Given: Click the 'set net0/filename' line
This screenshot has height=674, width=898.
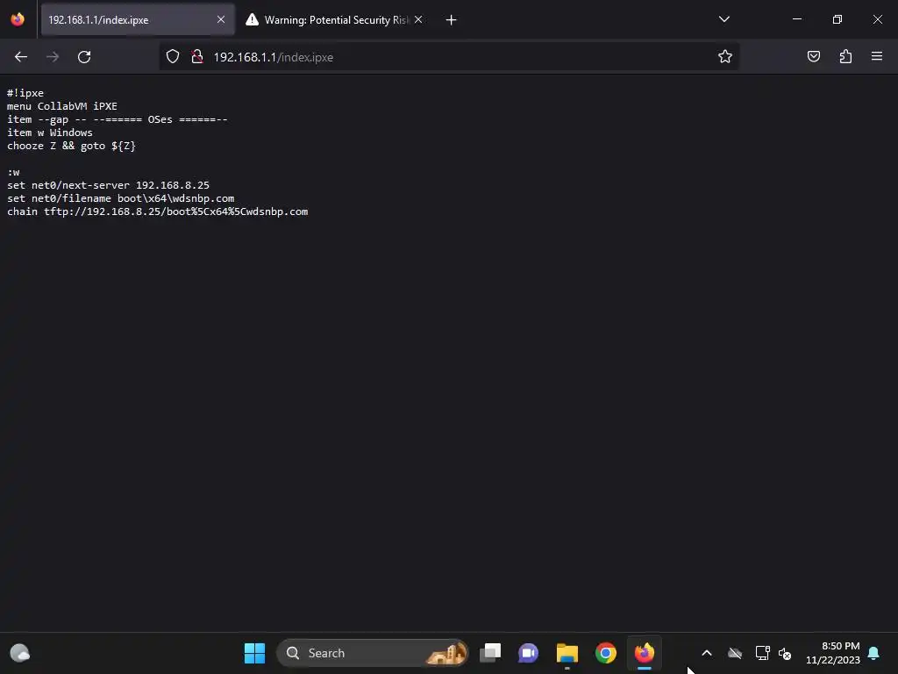Looking at the screenshot, I should point(120,198).
